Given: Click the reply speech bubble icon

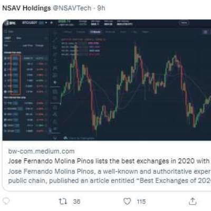Looking at the screenshot, I should click(6, 202).
